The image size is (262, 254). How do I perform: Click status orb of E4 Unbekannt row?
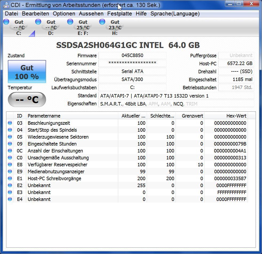[10, 199]
